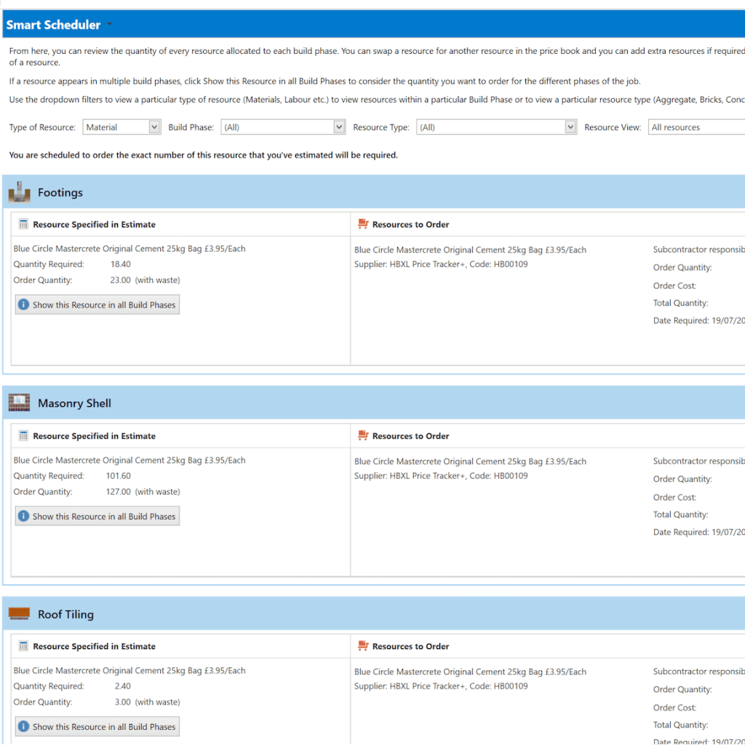The height and width of the screenshot is (745, 745).
Task: Click cement resource name in Footings estimate
Action: [x=130, y=249]
